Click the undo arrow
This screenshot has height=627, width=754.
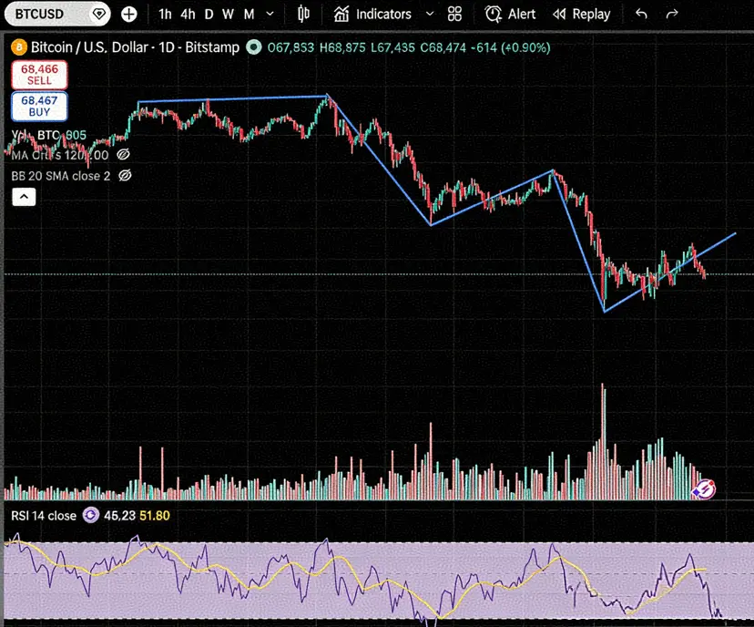pyautogui.click(x=642, y=15)
